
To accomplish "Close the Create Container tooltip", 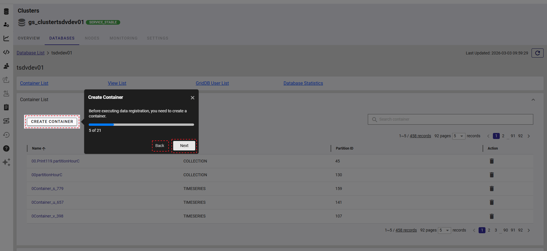I will tap(193, 98).
